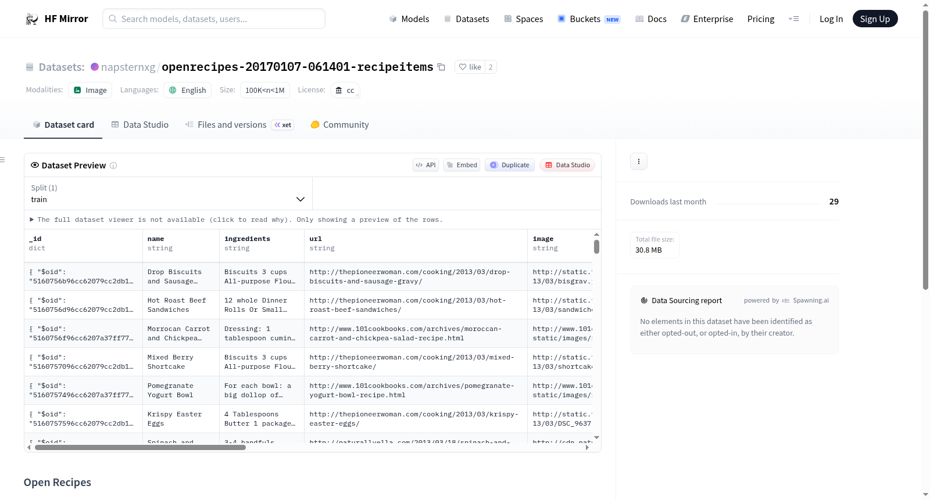Switch to Data Studio tab
The height and width of the screenshot is (500, 930).
point(139,125)
